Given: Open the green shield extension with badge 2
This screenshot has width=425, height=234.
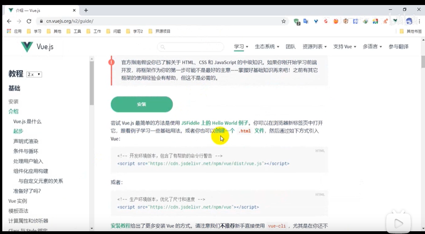Looking at the screenshot, I should (x=297, y=21).
